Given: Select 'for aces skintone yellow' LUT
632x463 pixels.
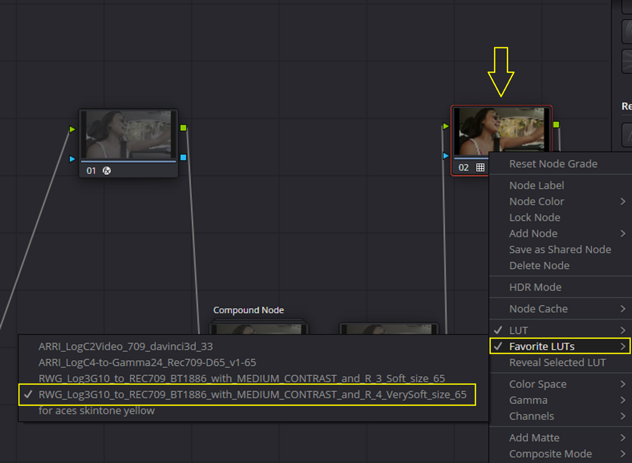Looking at the screenshot, I should pos(253,411).
